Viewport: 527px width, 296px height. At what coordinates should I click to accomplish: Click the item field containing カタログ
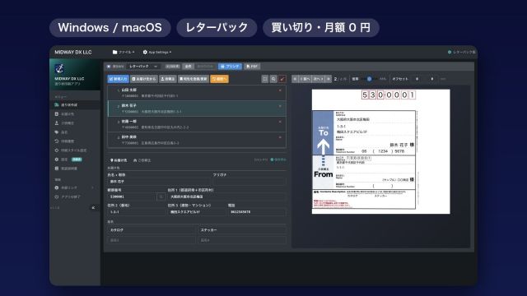click(152, 230)
